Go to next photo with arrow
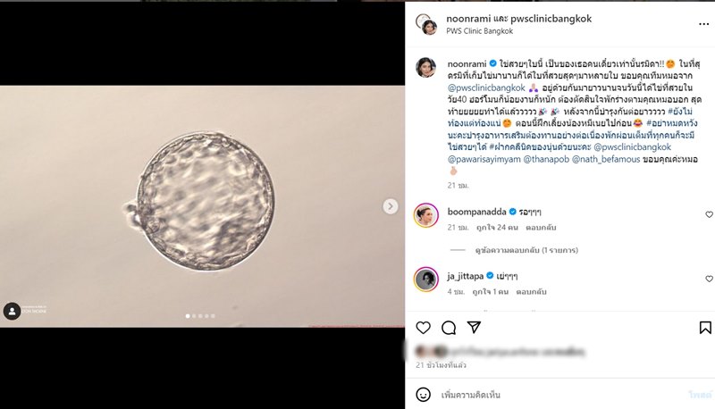Screen dimensions: 715x409 [390, 206]
